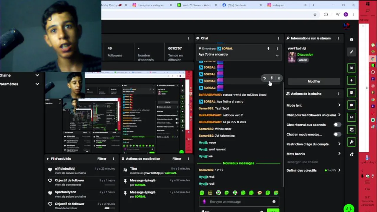The width and height of the screenshot is (377, 212).
Task: Open Fil d'activités three-dot menu
Action: point(113,159)
